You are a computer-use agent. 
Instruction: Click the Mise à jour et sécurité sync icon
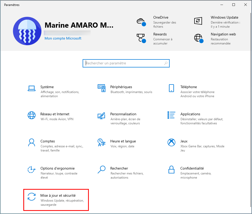[32, 197]
